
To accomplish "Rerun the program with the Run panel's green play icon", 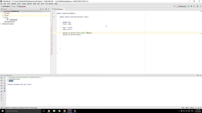I will coord(1,78).
